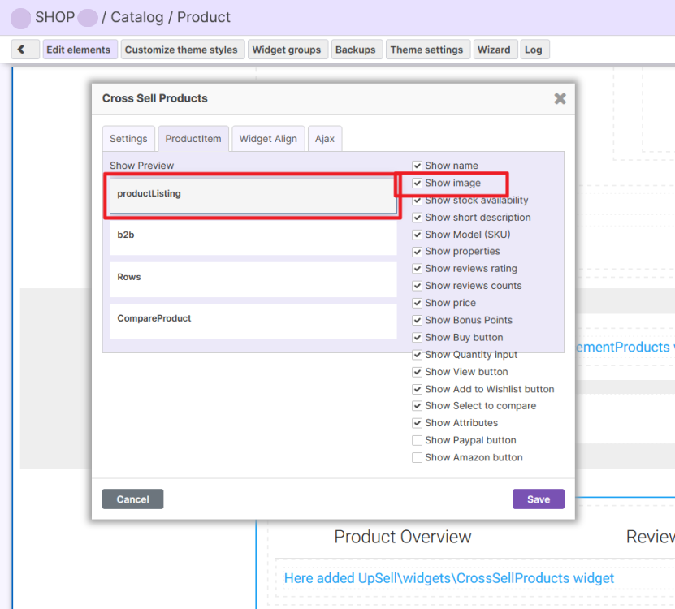
Task: Close the Cross Sell Products dialog
Action: [x=560, y=98]
